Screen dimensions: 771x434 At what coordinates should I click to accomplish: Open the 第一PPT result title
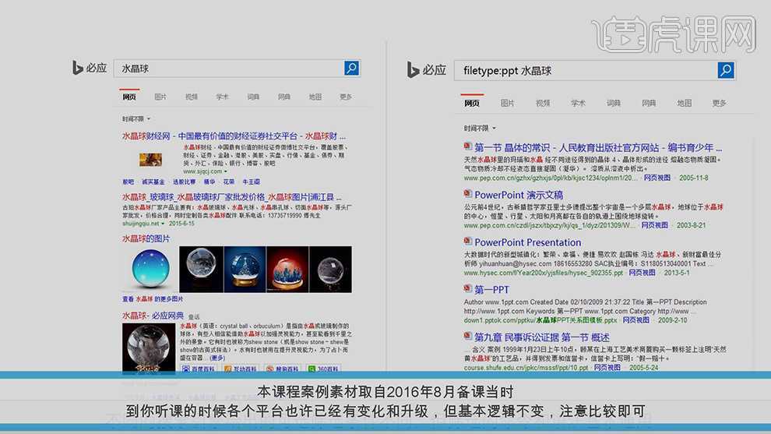[x=491, y=289]
